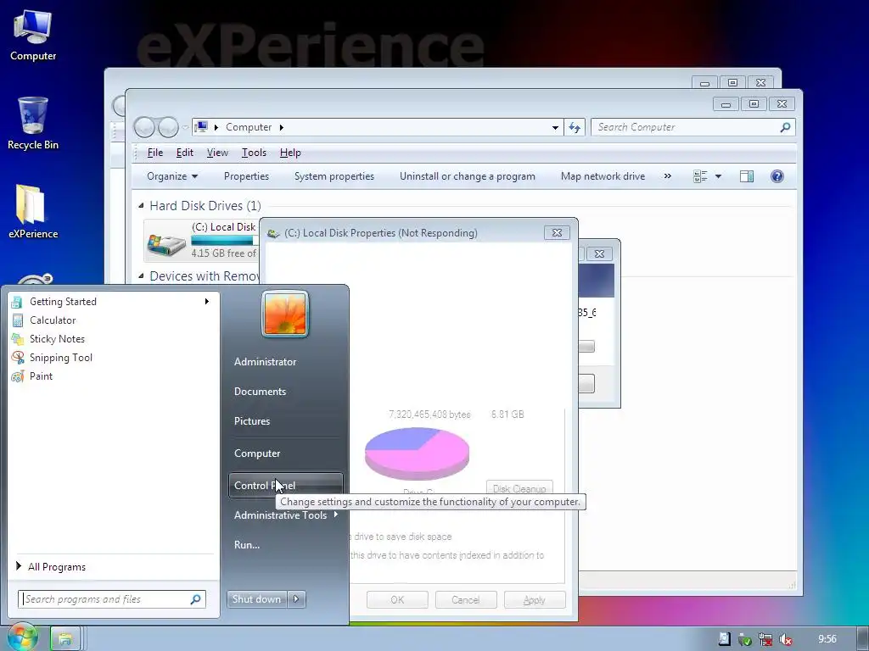
Task: Open the Organize dropdown
Action: 171,176
